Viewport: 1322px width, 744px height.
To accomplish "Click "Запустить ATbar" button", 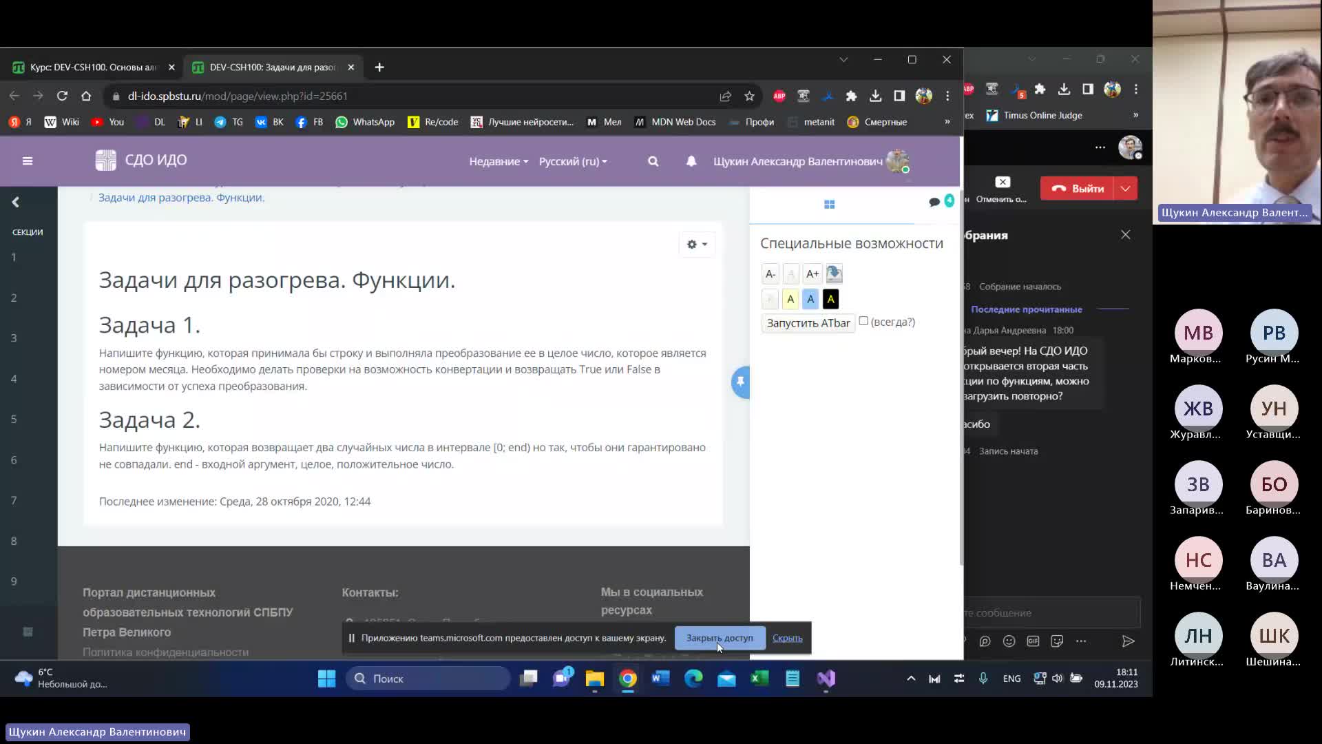I will [808, 323].
